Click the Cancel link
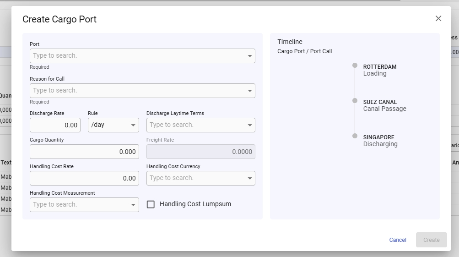 point(398,240)
